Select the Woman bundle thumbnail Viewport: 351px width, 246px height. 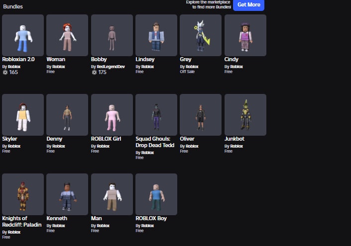(67, 35)
